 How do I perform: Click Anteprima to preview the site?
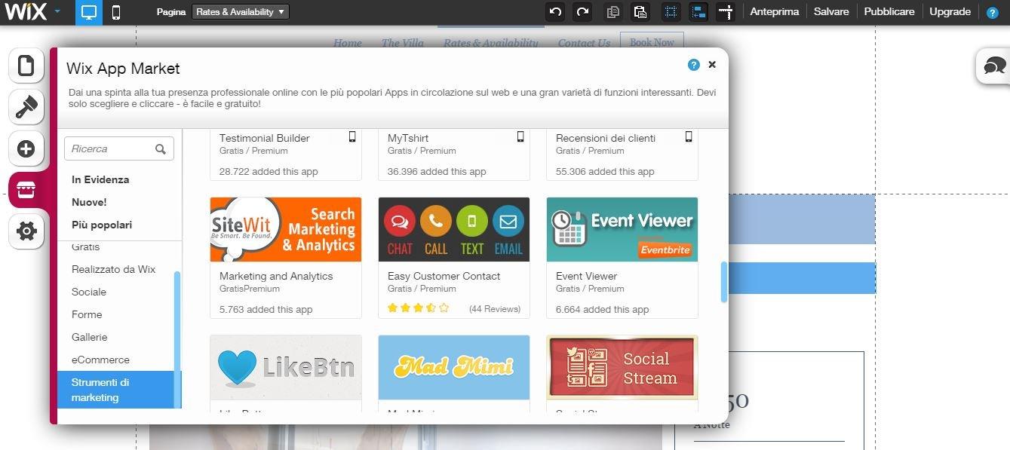pyautogui.click(x=774, y=12)
